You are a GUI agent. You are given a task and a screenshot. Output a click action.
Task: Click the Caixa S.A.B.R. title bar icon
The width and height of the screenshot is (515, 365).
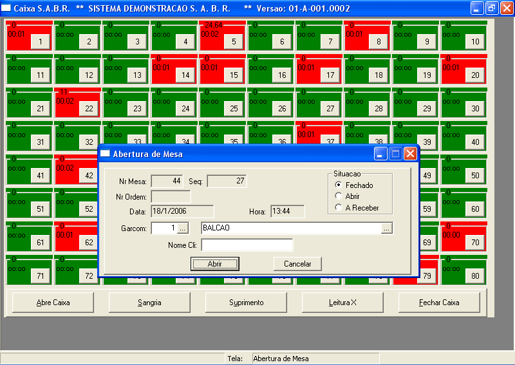pyautogui.click(x=6, y=8)
